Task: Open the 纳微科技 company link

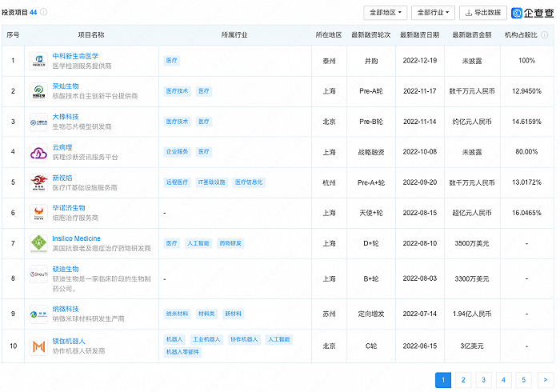Action: point(66,308)
